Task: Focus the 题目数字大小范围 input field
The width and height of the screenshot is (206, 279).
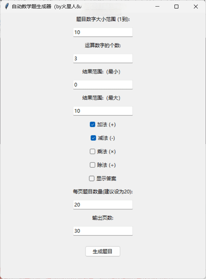Action: (103, 32)
